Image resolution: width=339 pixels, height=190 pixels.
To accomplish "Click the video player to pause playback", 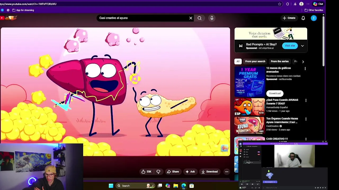I will coord(115,92).
